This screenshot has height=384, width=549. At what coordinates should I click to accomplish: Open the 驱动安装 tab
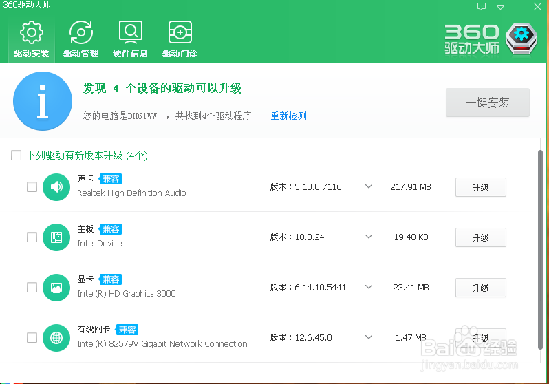click(31, 39)
